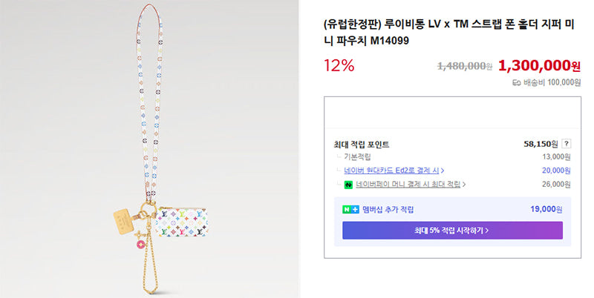This screenshot has height=298, width=594.
Task: Click the 최대 5% 적립 시작하기 button
Action: tap(452, 231)
